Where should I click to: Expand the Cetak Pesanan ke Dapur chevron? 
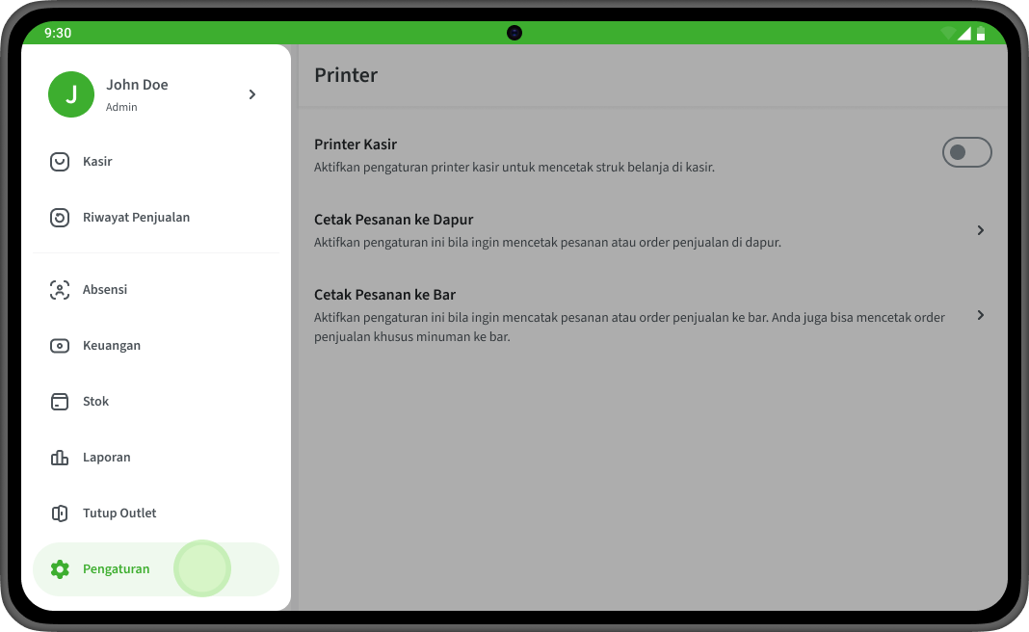(981, 230)
